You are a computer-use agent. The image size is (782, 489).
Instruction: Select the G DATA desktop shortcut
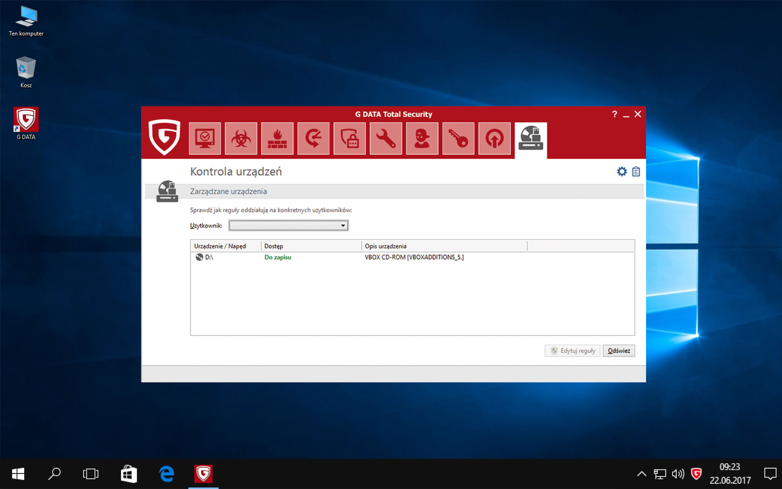[26, 123]
